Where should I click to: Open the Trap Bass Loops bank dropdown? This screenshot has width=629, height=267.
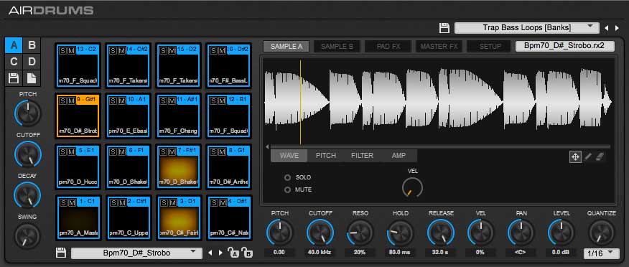(527, 28)
